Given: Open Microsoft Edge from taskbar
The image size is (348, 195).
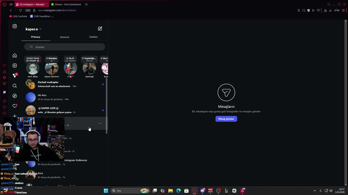Looking at the screenshot, I should tap(178, 191).
